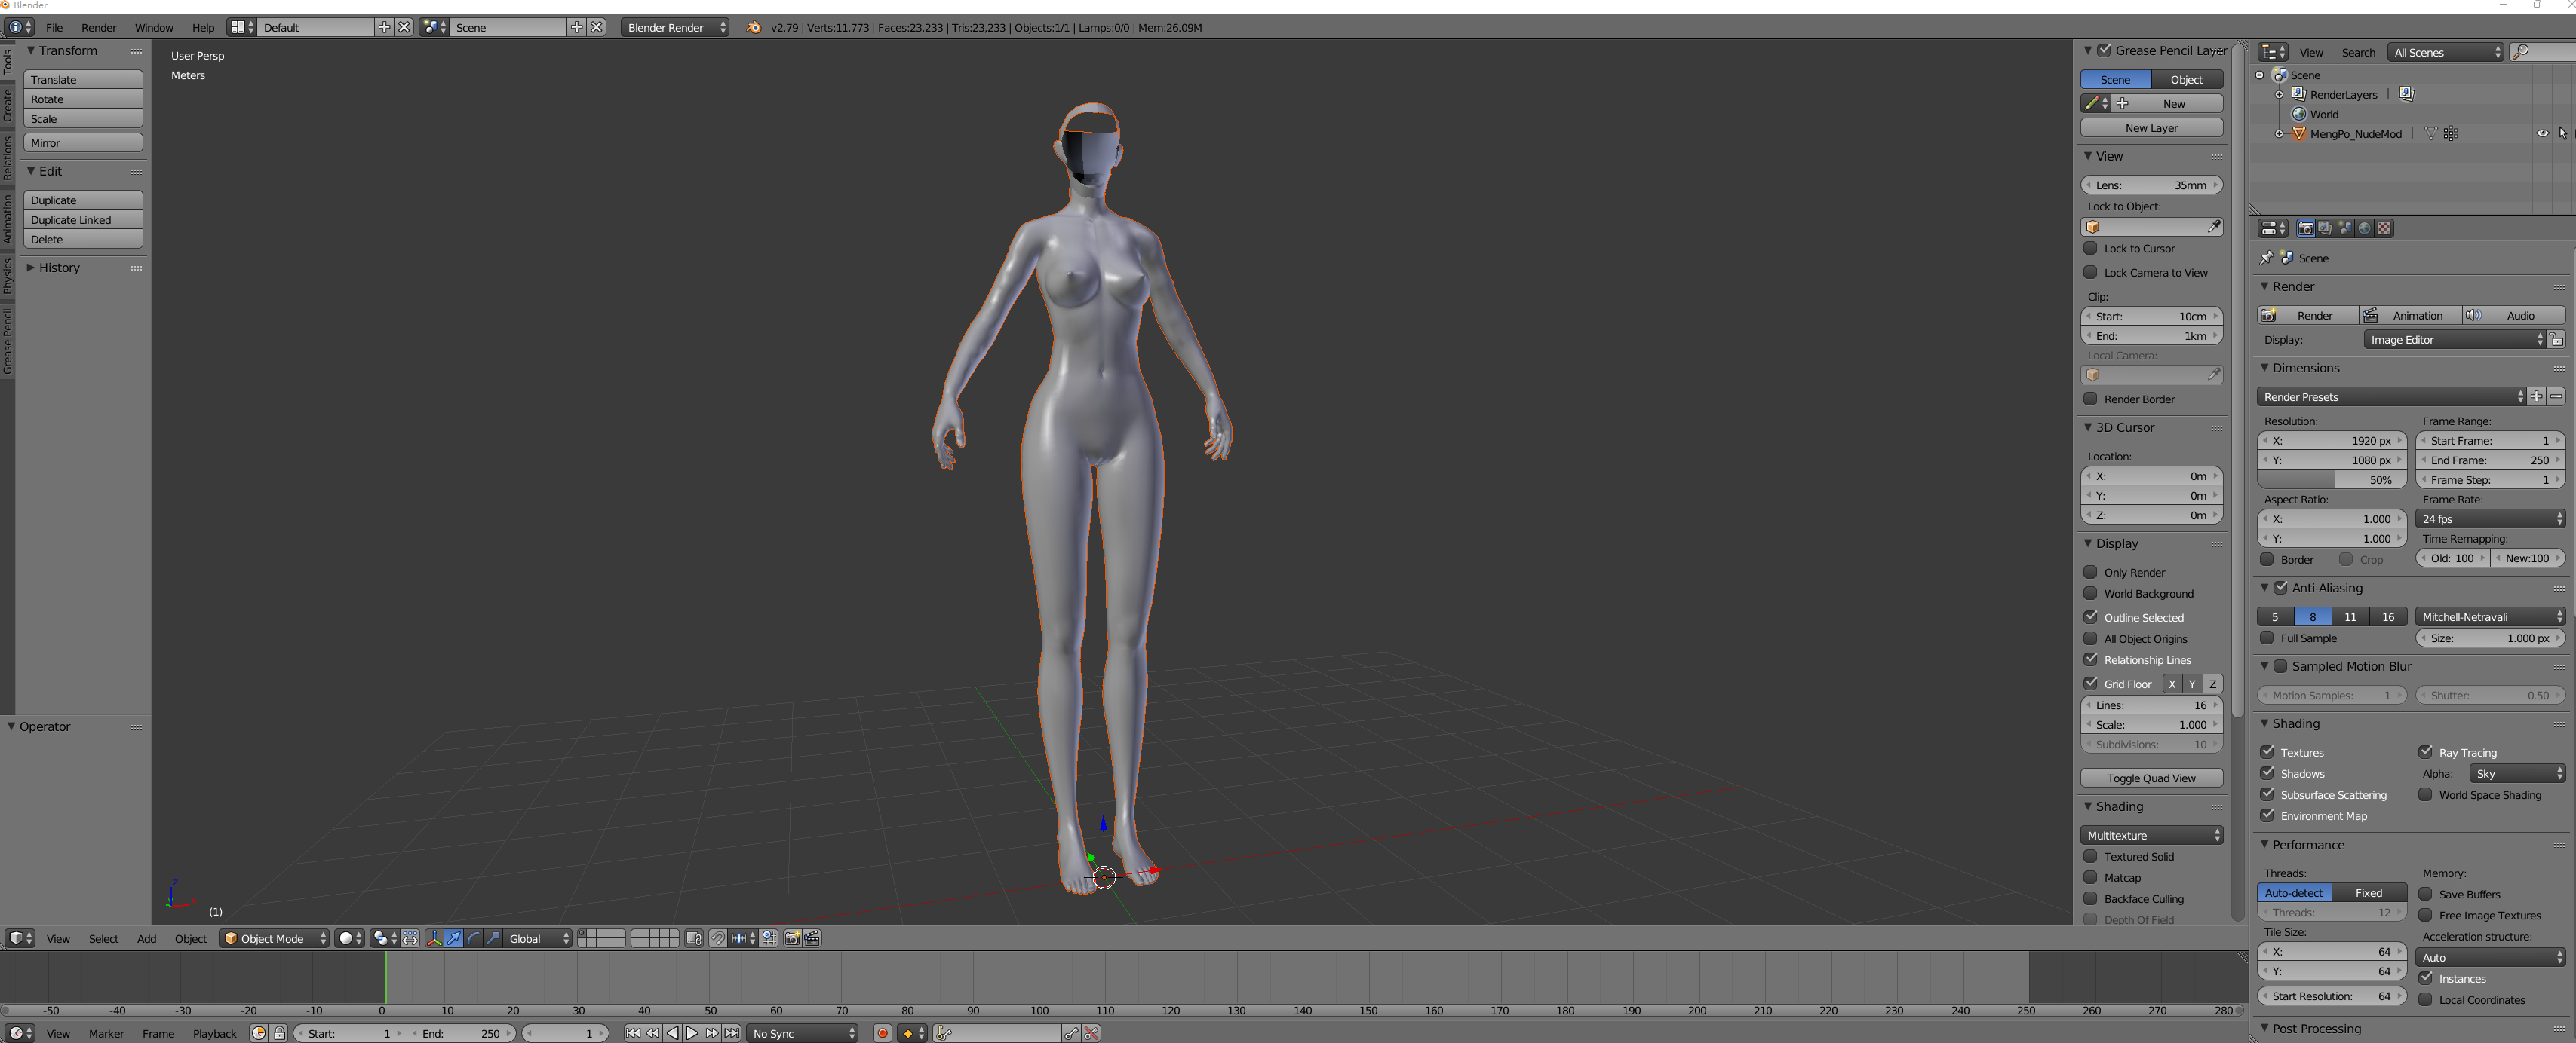Viewport: 2576px width, 1043px height.
Task: Disable Ray Tracing checkbox
Action: (x=2425, y=752)
